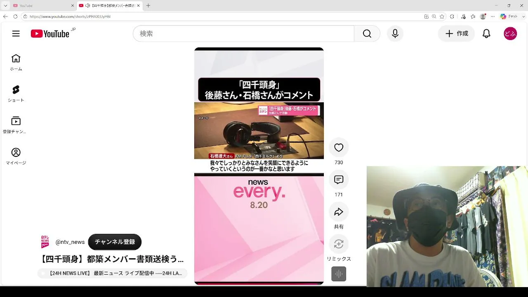Open the comments panel showing 171
Image resolution: width=528 pixels, height=297 pixels.
point(339,180)
